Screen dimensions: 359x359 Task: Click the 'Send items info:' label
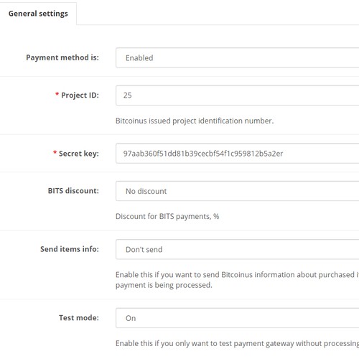click(70, 249)
